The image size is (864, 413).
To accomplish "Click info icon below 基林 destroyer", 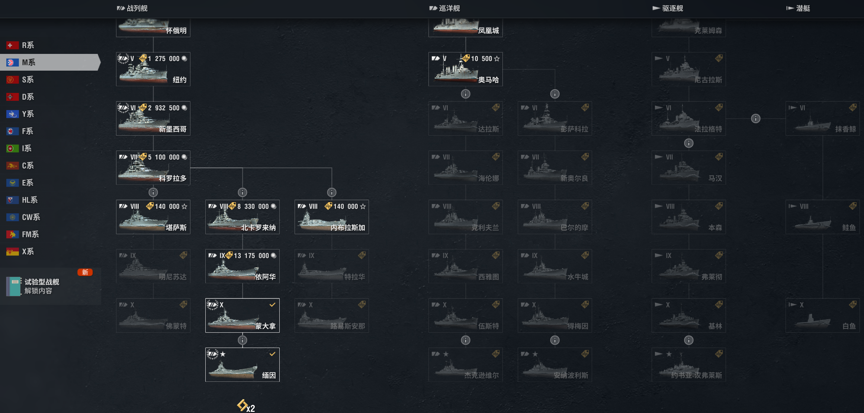I will pyautogui.click(x=689, y=340).
